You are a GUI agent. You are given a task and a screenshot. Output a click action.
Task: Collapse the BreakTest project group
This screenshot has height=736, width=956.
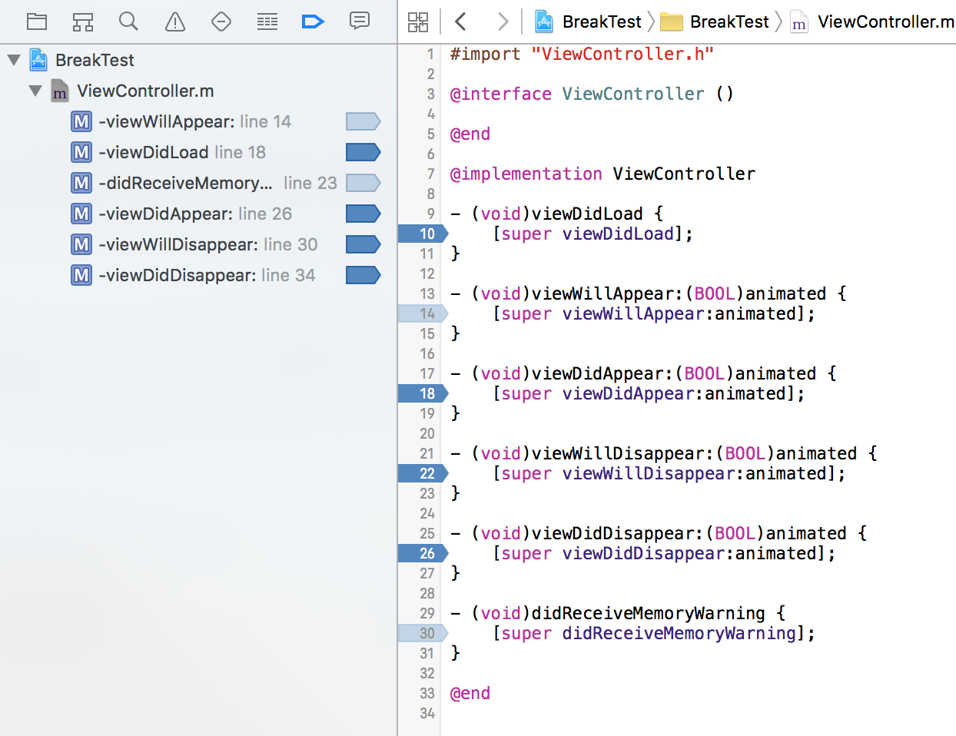pos(14,60)
